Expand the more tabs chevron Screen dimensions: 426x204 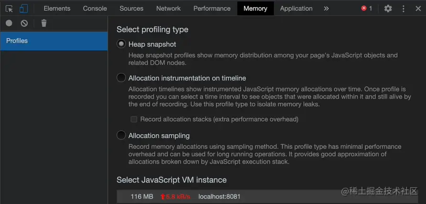326,9
